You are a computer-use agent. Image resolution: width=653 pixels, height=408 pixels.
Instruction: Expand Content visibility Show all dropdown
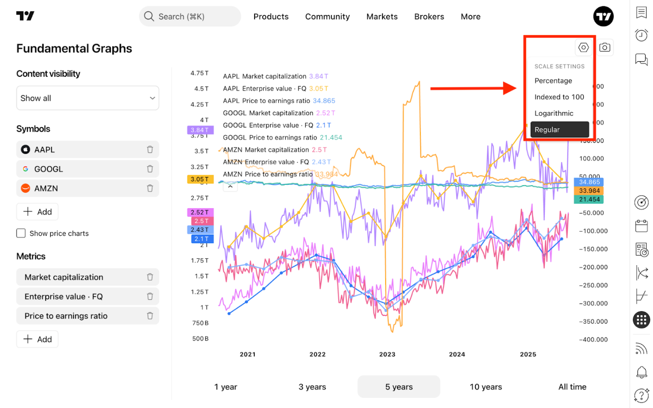coord(88,98)
